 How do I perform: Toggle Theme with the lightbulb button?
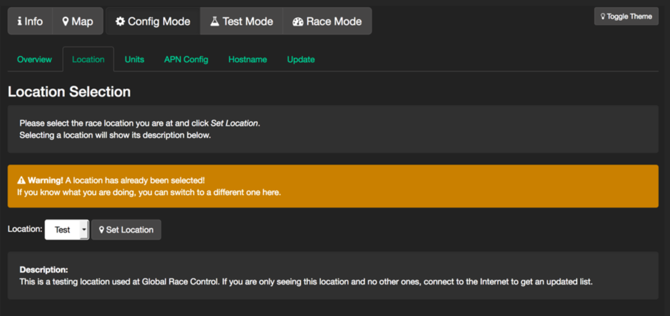pyautogui.click(x=626, y=16)
